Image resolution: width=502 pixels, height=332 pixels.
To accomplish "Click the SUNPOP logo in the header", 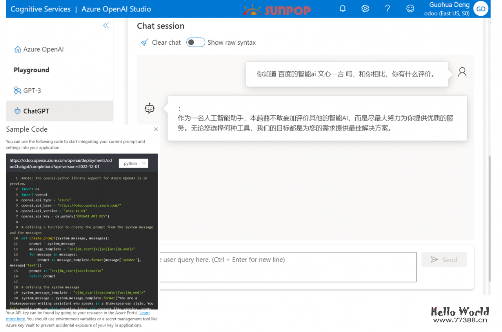I will click(276, 9).
